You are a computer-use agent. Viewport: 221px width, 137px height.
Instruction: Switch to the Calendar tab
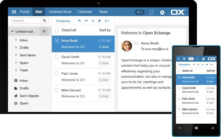(85, 12)
